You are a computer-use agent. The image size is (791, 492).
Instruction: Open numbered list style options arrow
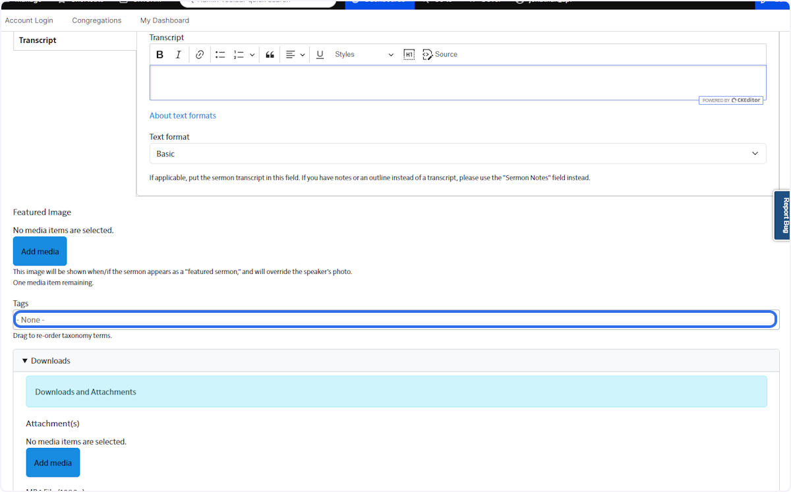[252, 55]
